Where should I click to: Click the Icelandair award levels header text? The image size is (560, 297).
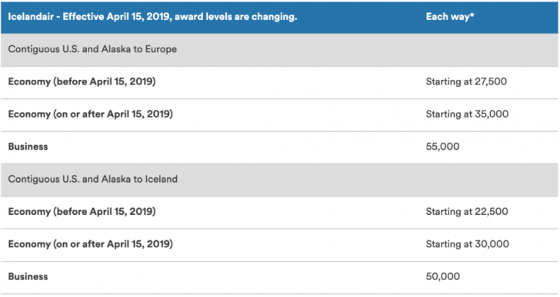click(152, 17)
